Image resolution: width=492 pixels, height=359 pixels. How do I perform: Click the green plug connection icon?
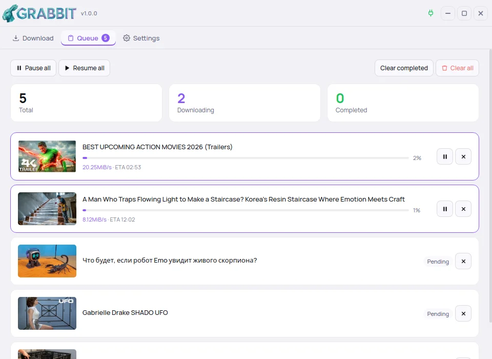[x=431, y=13]
